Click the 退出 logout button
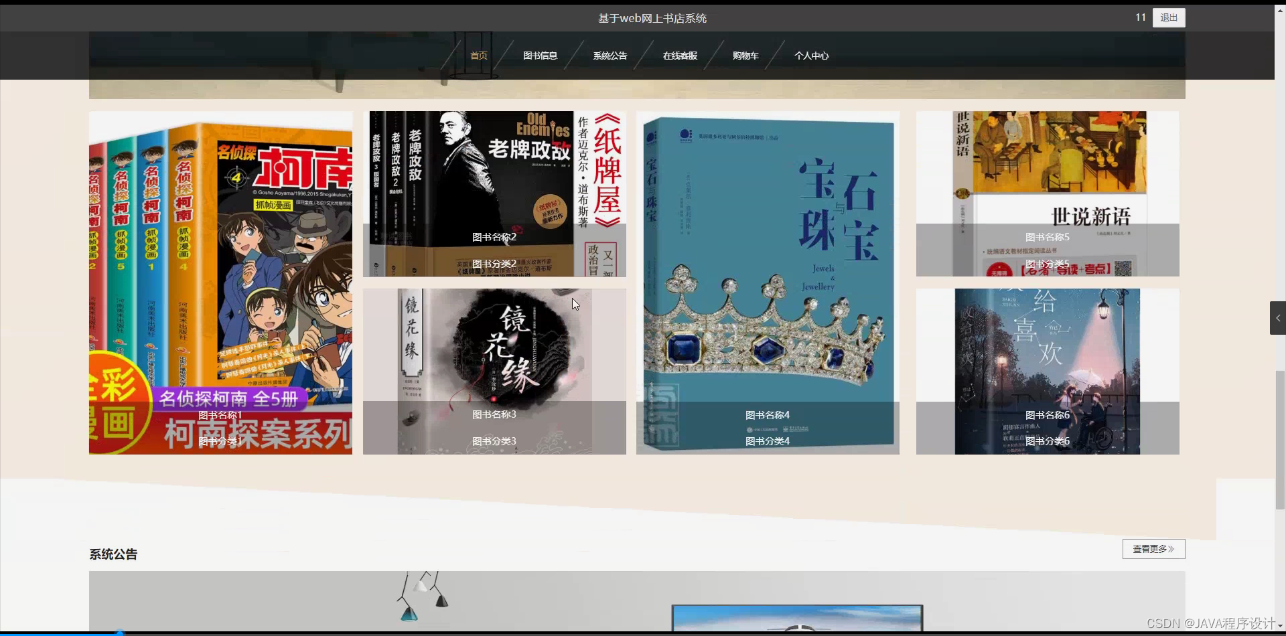This screenshot has height=636, width=1286. click(1169, 17)
